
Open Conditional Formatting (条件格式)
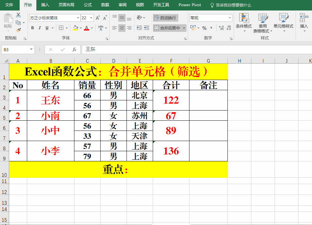tap(244, 22)
